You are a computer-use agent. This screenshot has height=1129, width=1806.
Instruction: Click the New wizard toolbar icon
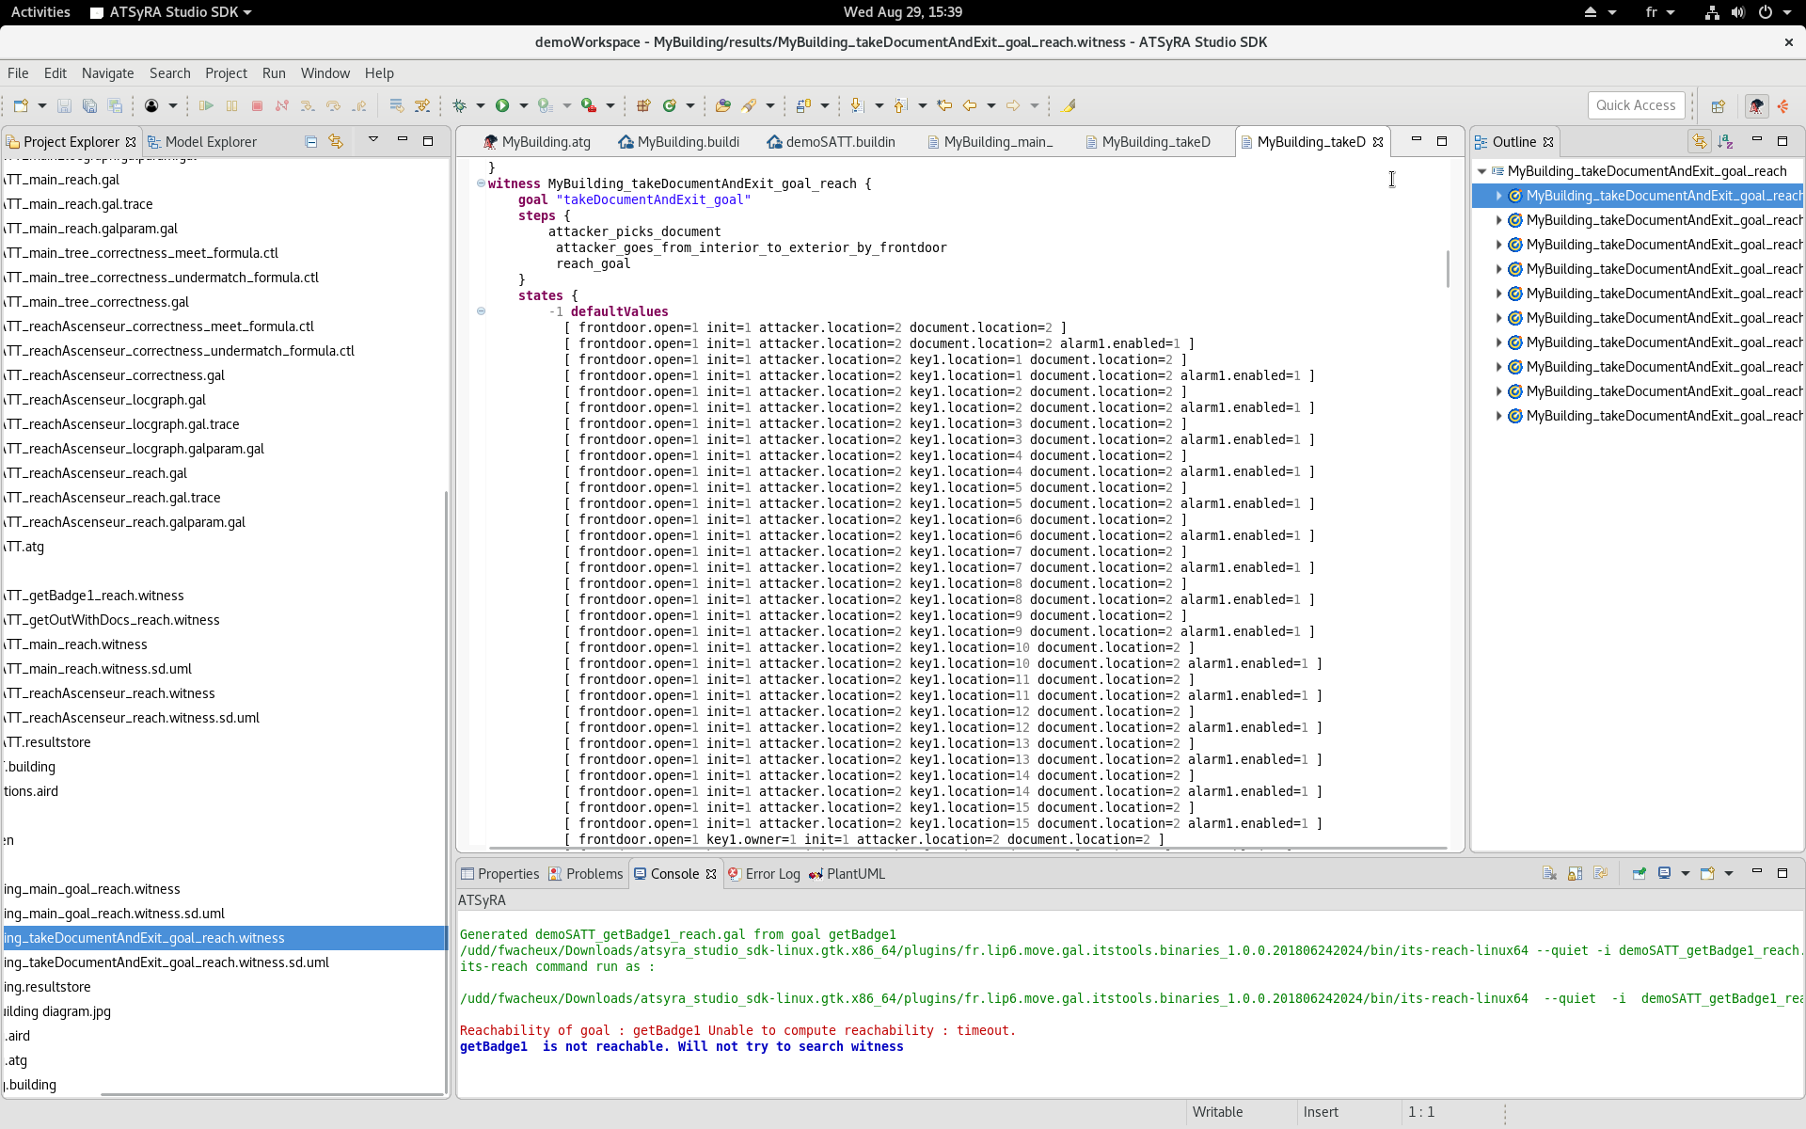21,106
